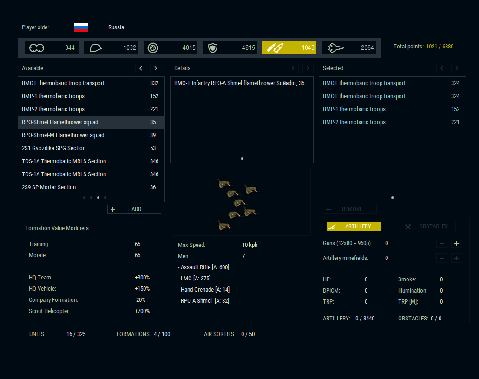Click the Russian flag icon
This screenshot has width=479, height=379.
point(81,27)
